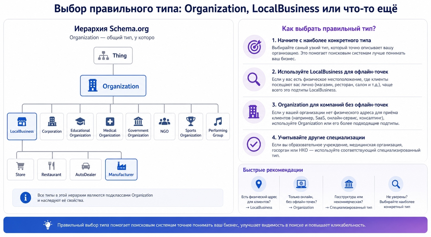Click 'Есть физический адрес для клиентов?' text

point(259,199)
